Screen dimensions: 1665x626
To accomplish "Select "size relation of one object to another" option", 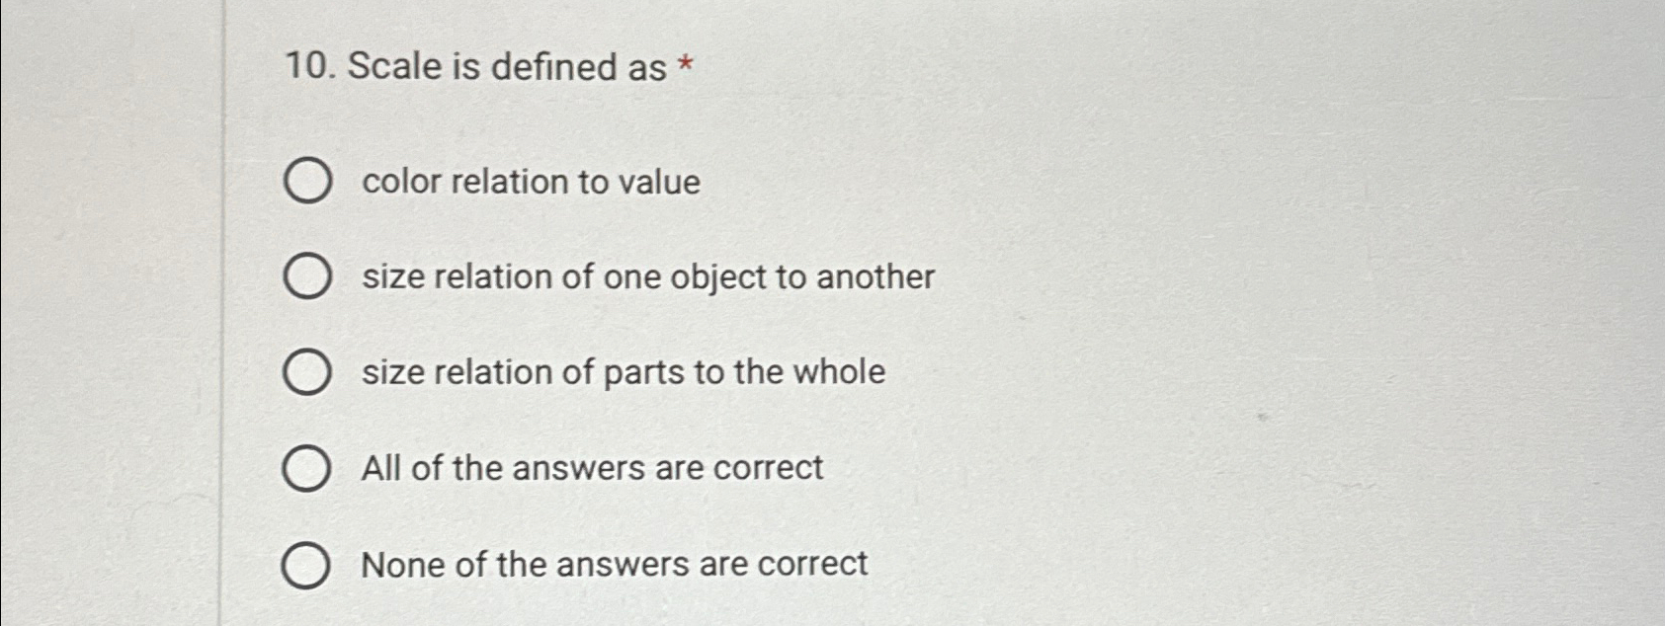I will pos(307,276).
